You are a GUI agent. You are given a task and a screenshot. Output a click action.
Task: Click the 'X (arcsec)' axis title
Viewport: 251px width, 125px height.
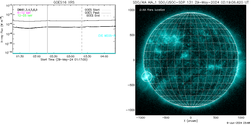tap(191, 121)
